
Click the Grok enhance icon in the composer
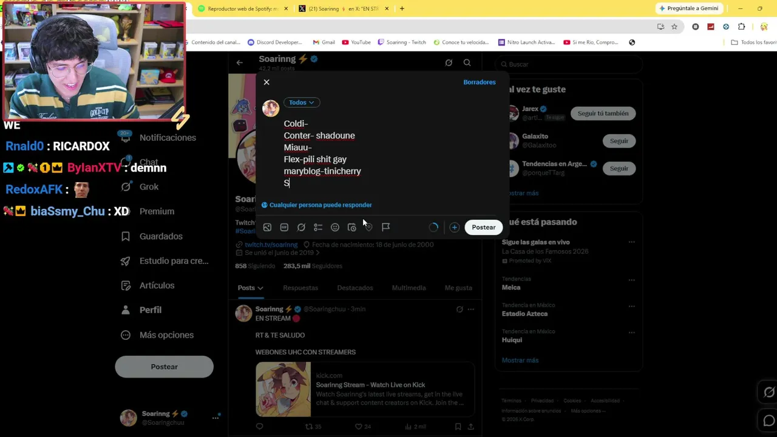301,227
